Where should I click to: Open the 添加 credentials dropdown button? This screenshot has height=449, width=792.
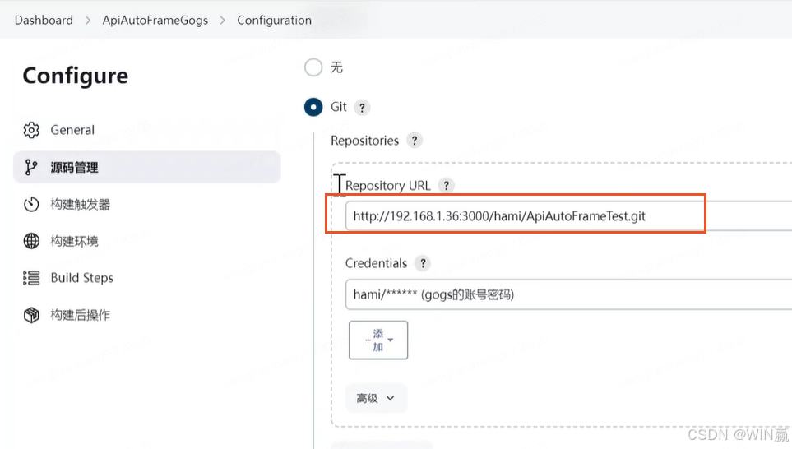pos(378,340)
